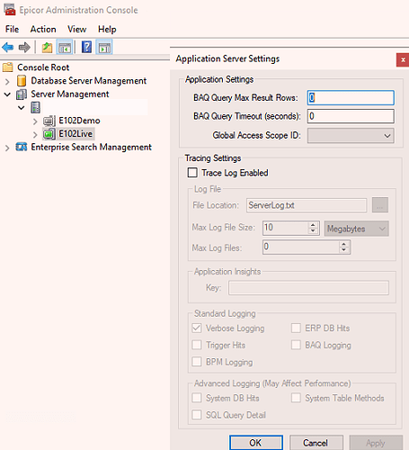Increase Max Log File Size value

click(313, 225)
